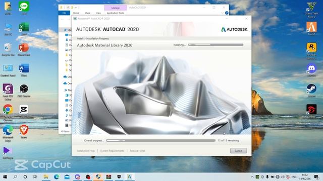This screenshot has height=181, width=323.
Task: Launch FiveM from the desktop
Action: coord(311,28)
